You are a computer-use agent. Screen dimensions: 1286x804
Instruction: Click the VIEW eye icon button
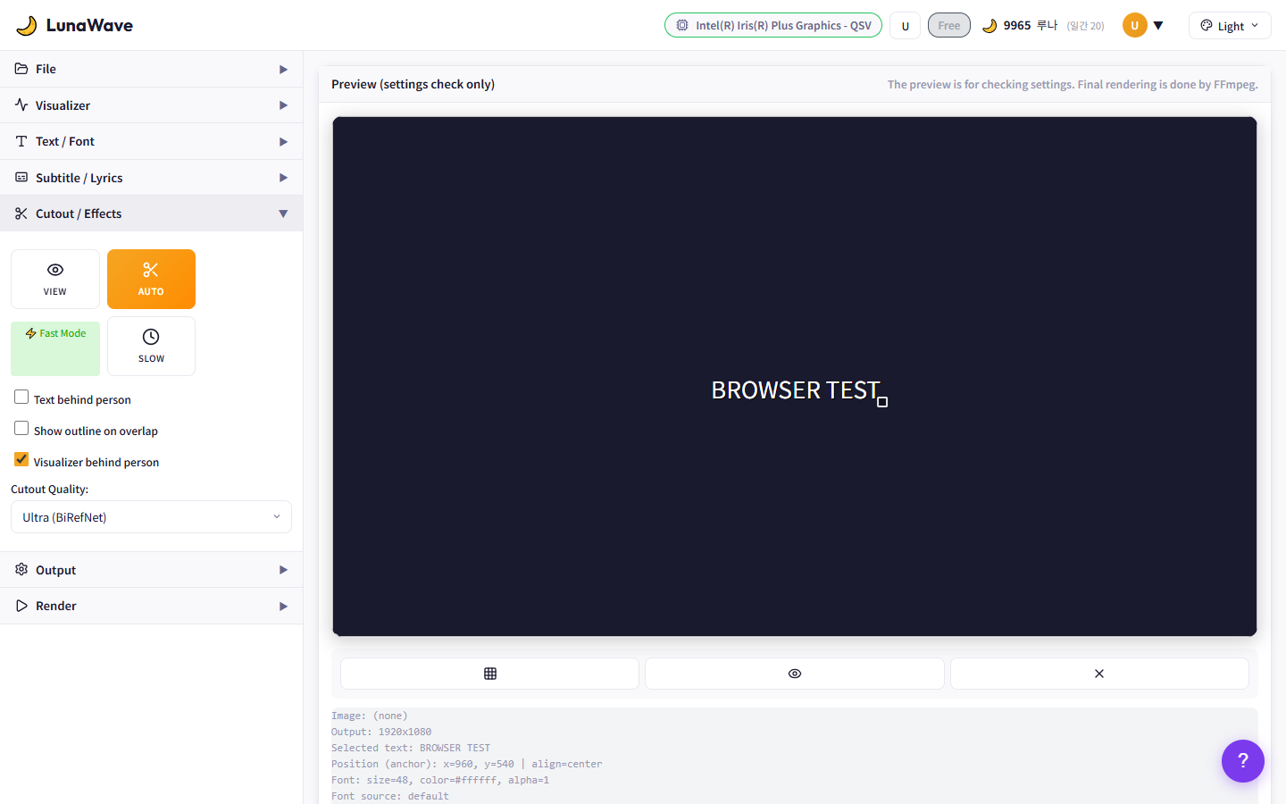pos(55,279)
